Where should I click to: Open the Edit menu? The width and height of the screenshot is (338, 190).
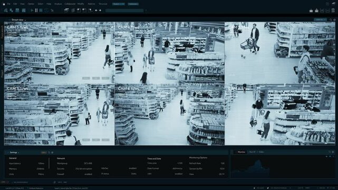(15, 4)
